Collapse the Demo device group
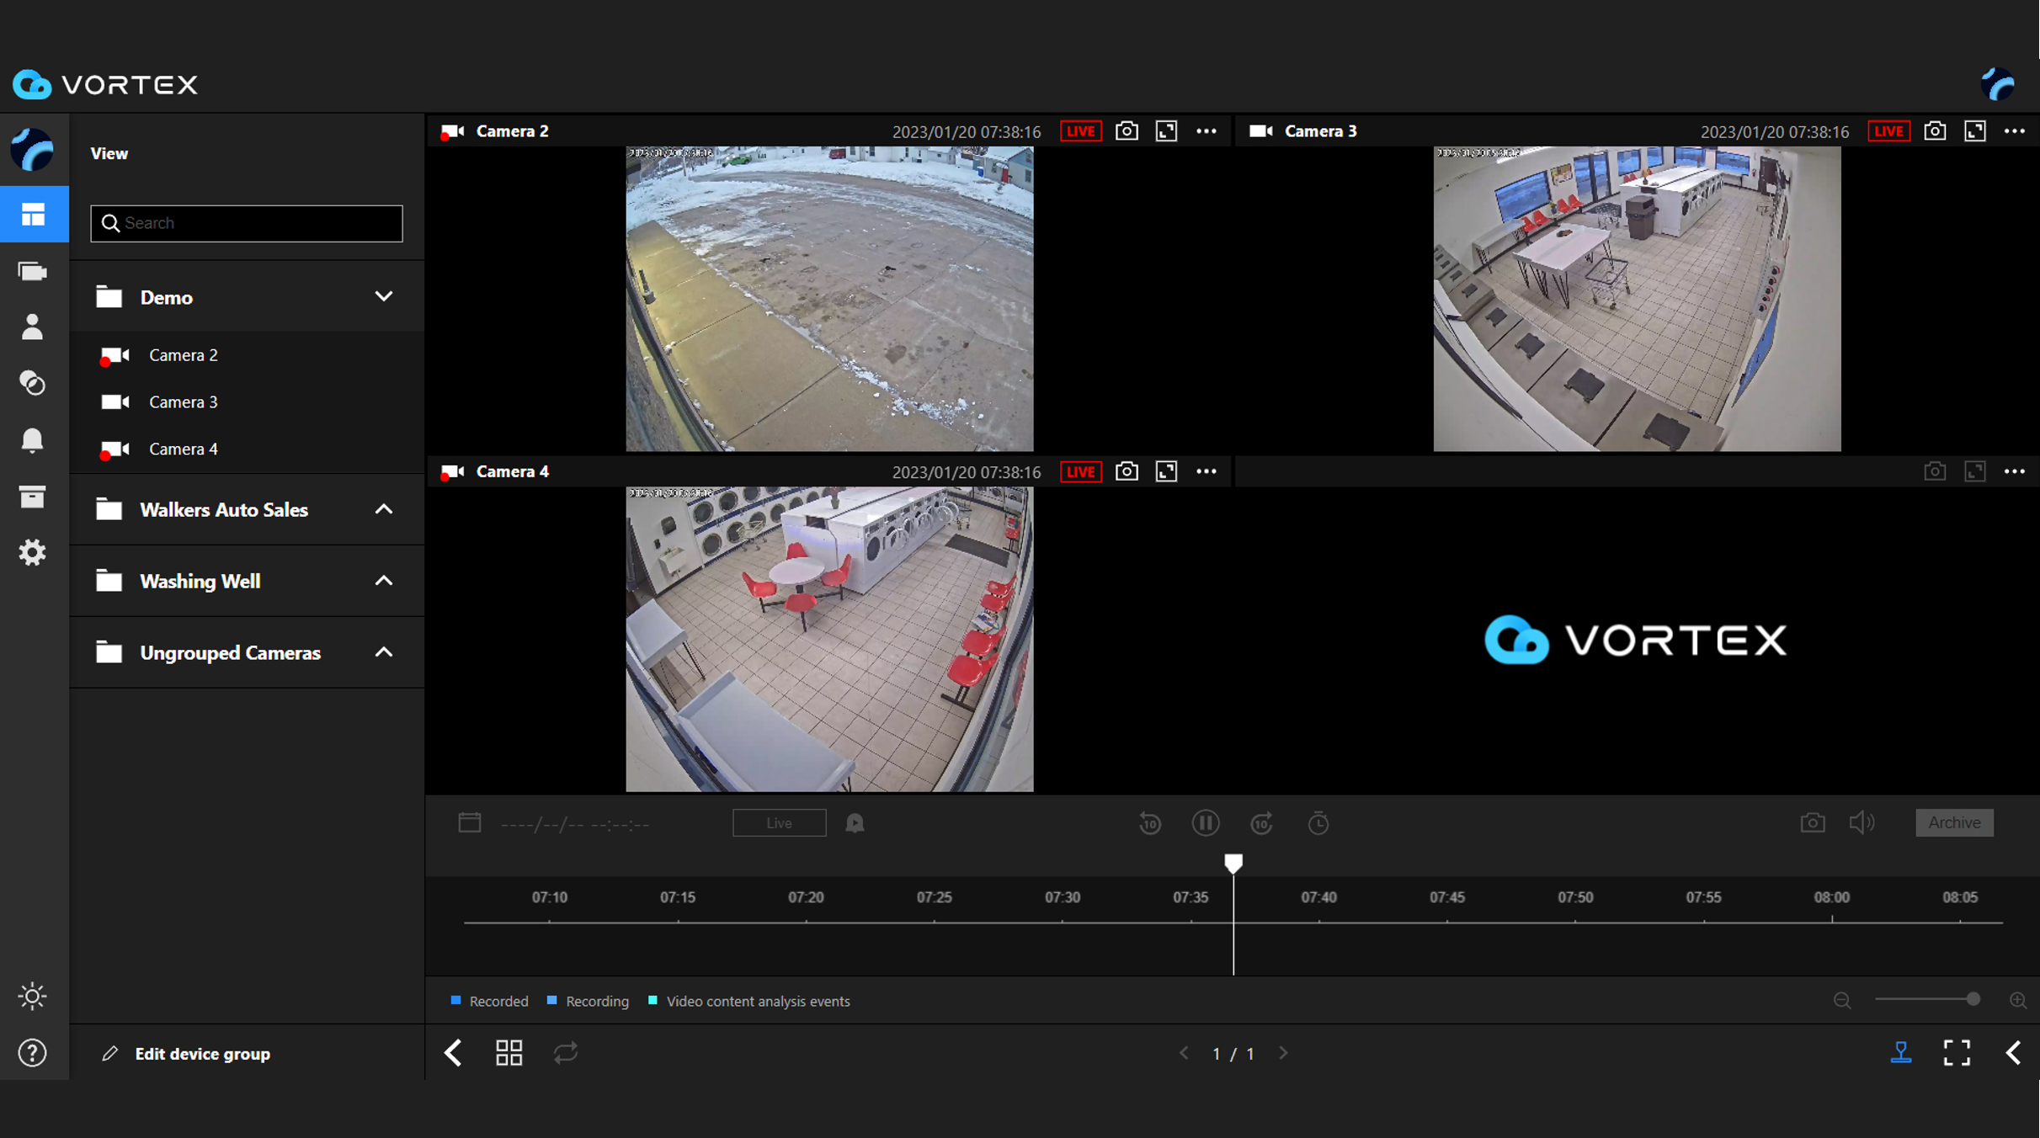The width and height of the screenshot is (2040, 1138). pos(383,297)
